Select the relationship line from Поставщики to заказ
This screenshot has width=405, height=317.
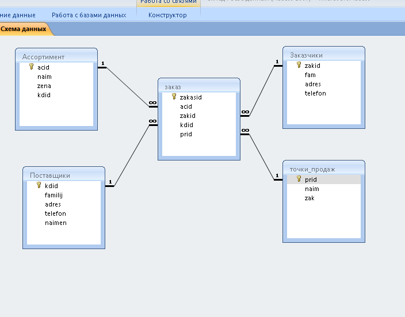point(132,155)
